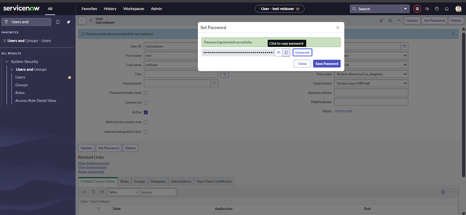
Task: Open the View linked accounts link
Action: click(x=94, y=163)
